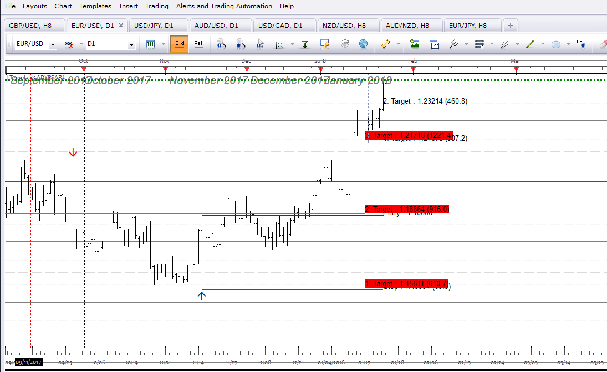
Task: Click the ABC add text label tool
Action: tap(581, 44)
